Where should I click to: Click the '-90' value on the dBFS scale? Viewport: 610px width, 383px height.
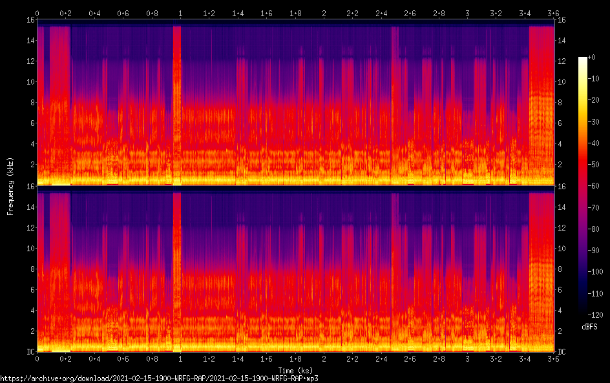click(x=594, y=251)
